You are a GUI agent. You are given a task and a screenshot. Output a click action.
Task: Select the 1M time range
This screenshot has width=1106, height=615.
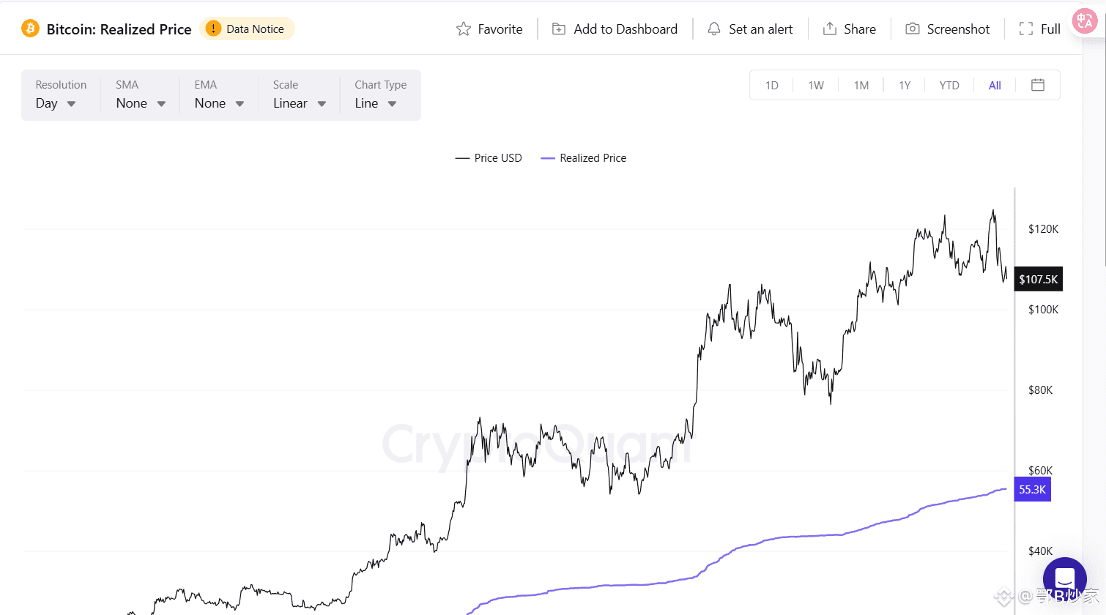pos(861,86)
